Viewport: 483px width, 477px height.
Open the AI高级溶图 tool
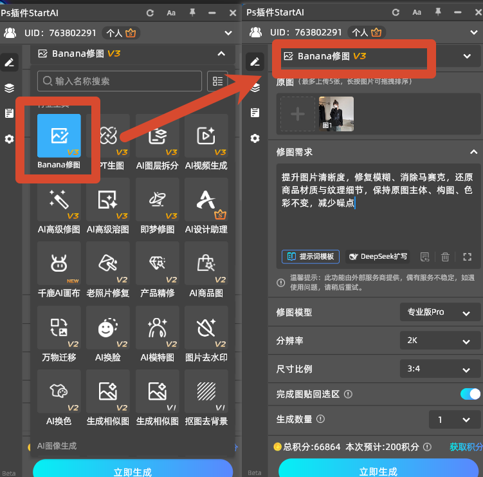click(108, 200)
